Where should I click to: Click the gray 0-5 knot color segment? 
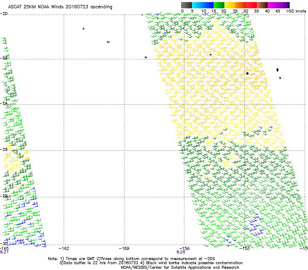[x=186, y=5]
